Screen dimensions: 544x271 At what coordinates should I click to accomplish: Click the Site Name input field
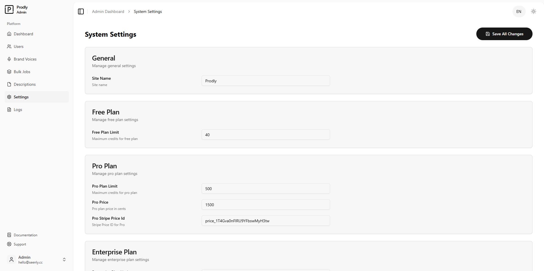click(266, 81)
